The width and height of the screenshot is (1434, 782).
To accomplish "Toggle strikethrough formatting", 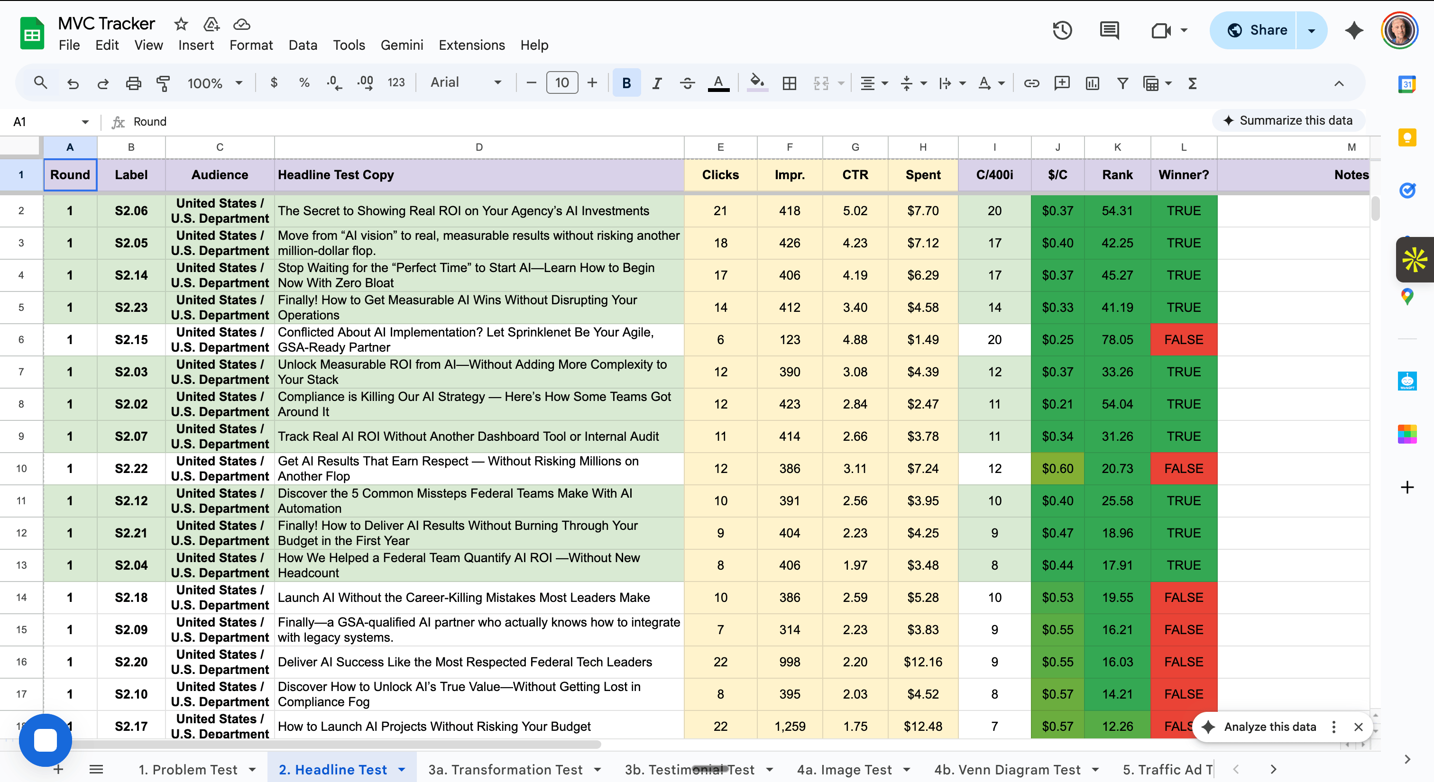I will coord(687,83).
